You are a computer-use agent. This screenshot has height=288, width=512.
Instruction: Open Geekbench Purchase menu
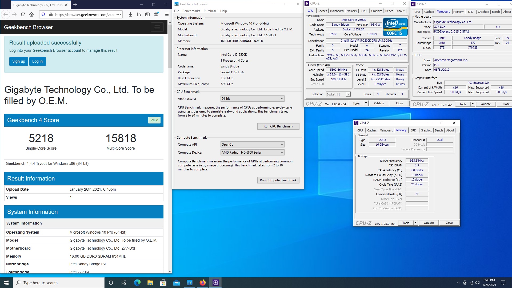pos(210,11)
